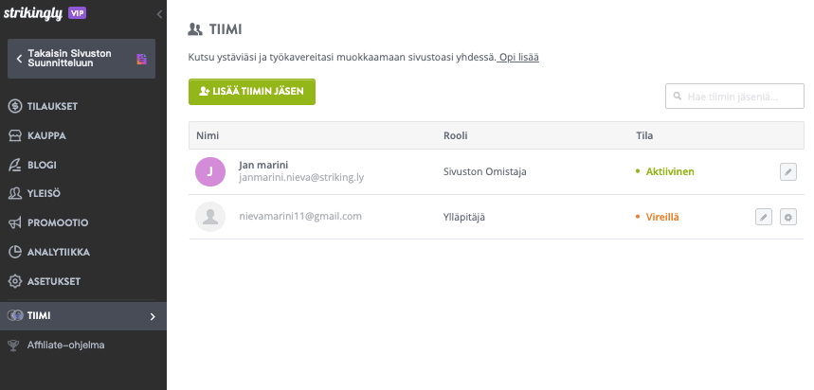Focus the Hae tiimin jäseniä search field

coord(735,96)
